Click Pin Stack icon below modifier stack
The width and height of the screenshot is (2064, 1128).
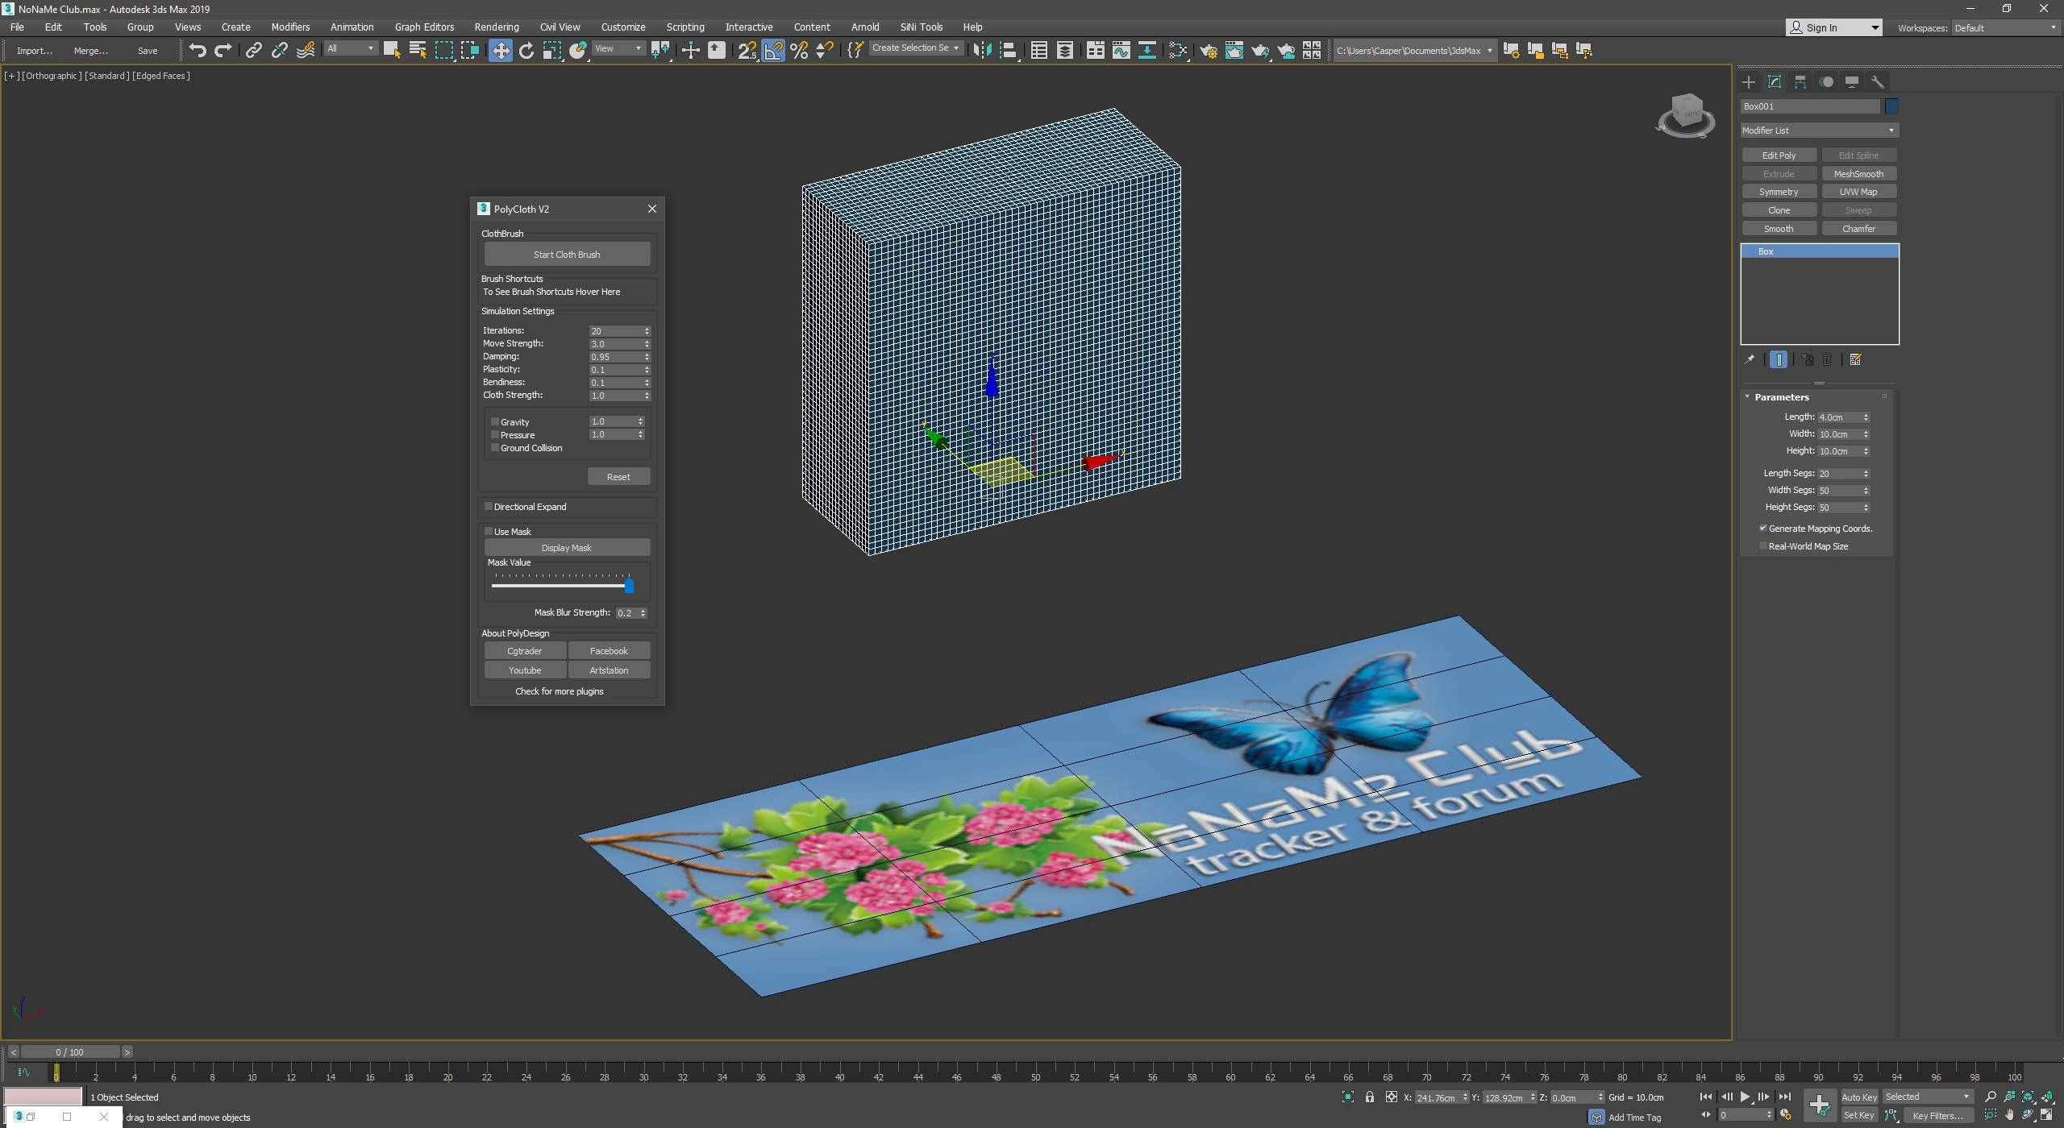1750,359
